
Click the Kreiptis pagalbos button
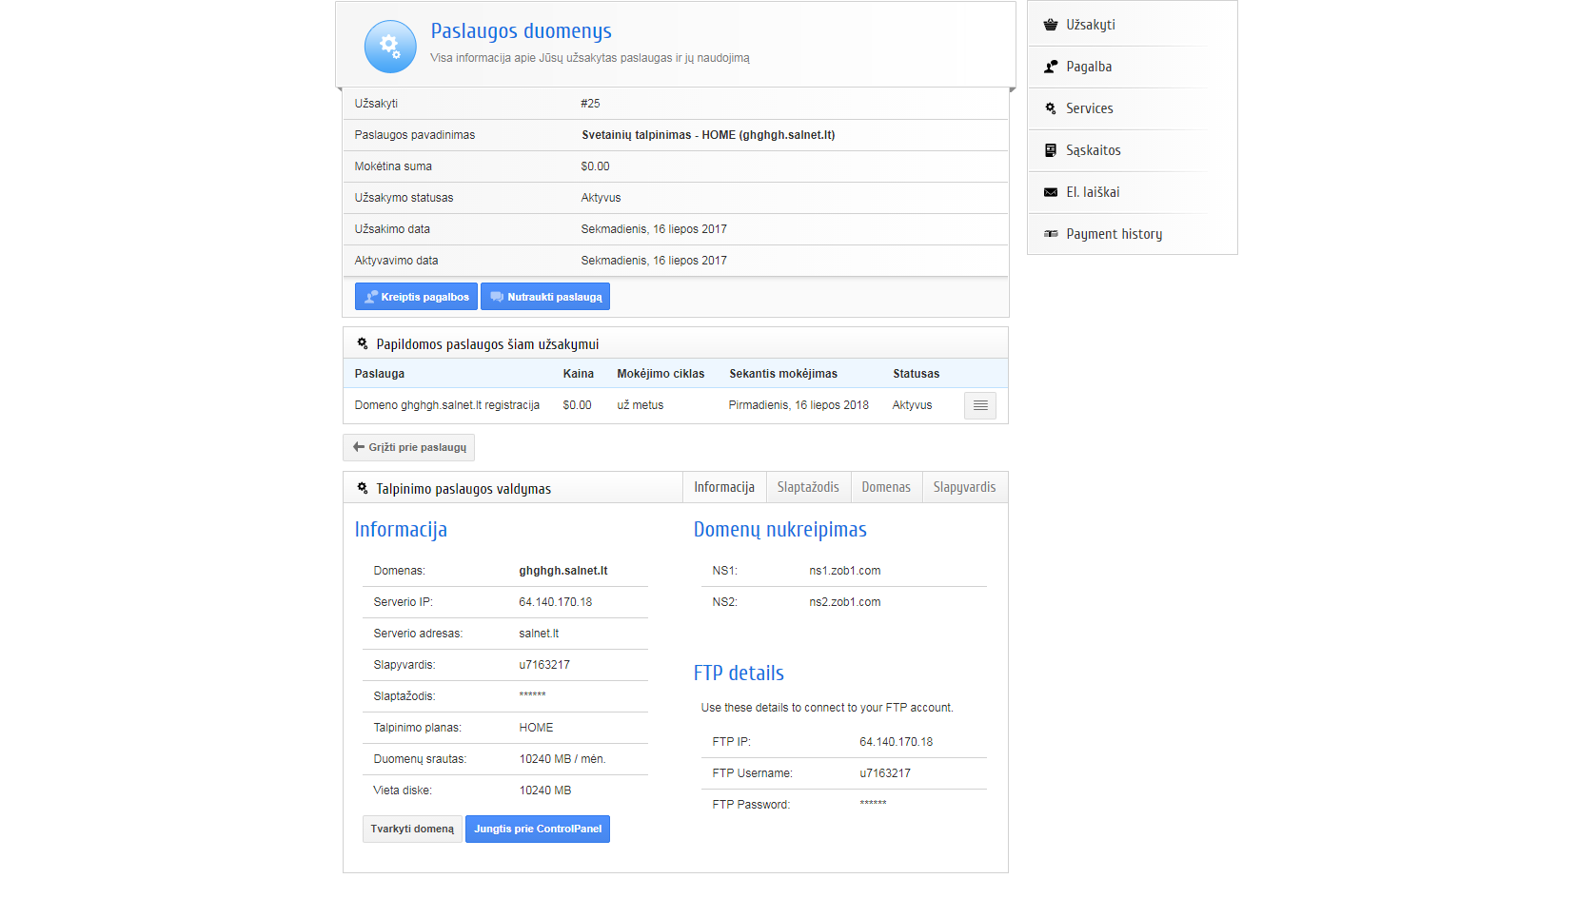coord(416,297)
